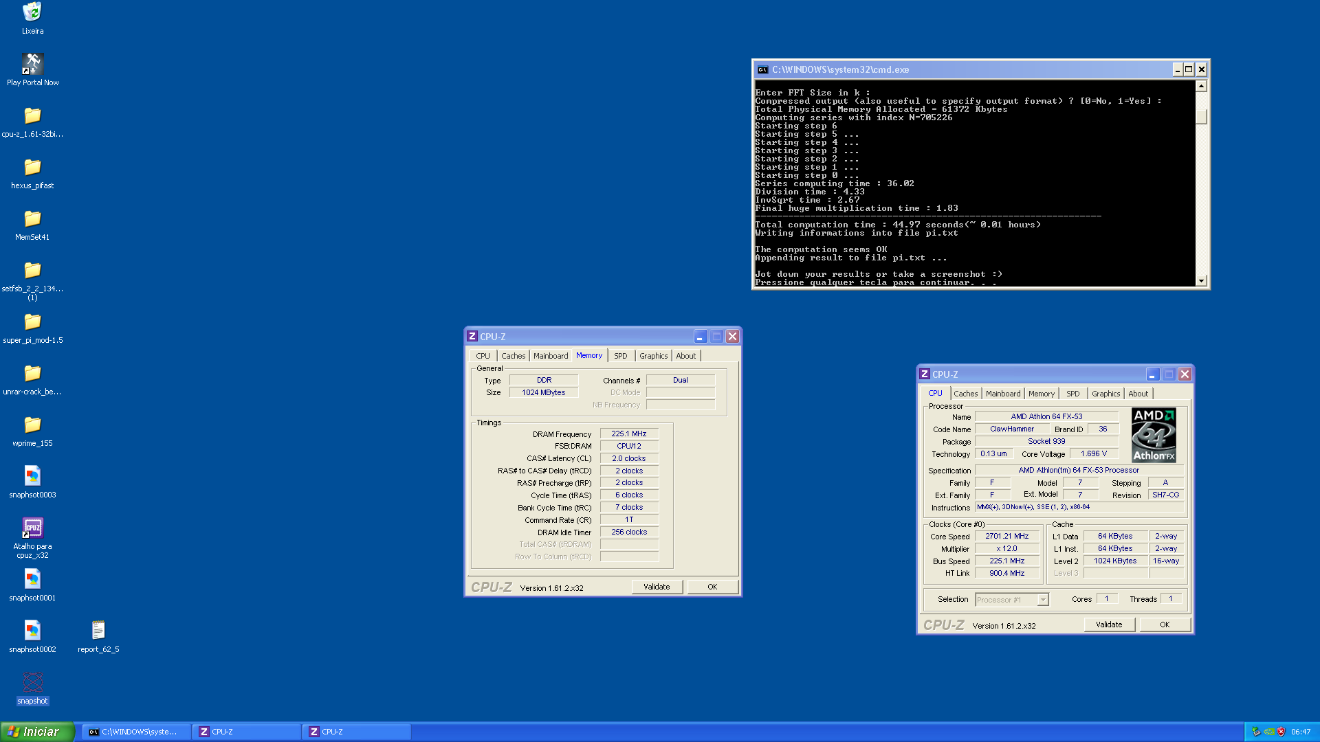The image size is (1320, 742).
Task: Open About tab in Memory CPU-Z window
Action: click(685, 356)
